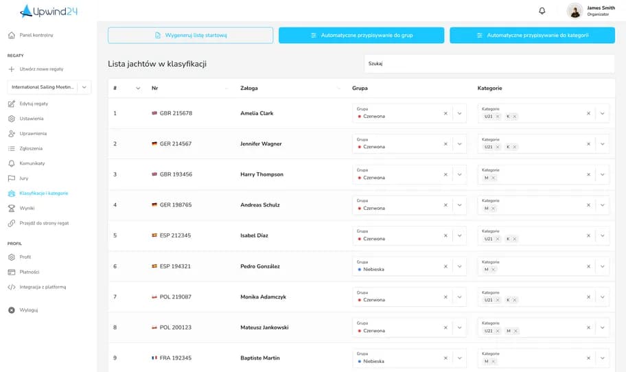This screenshot has height=372, width=626.
Task: Clear Harry Thompson's Czerwona group selection
Action: click(x=445, y=174)
